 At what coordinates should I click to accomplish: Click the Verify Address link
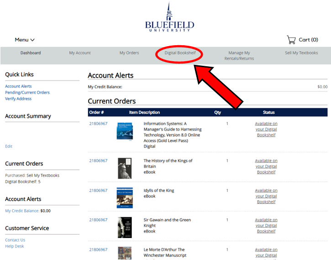pos(18,99)
